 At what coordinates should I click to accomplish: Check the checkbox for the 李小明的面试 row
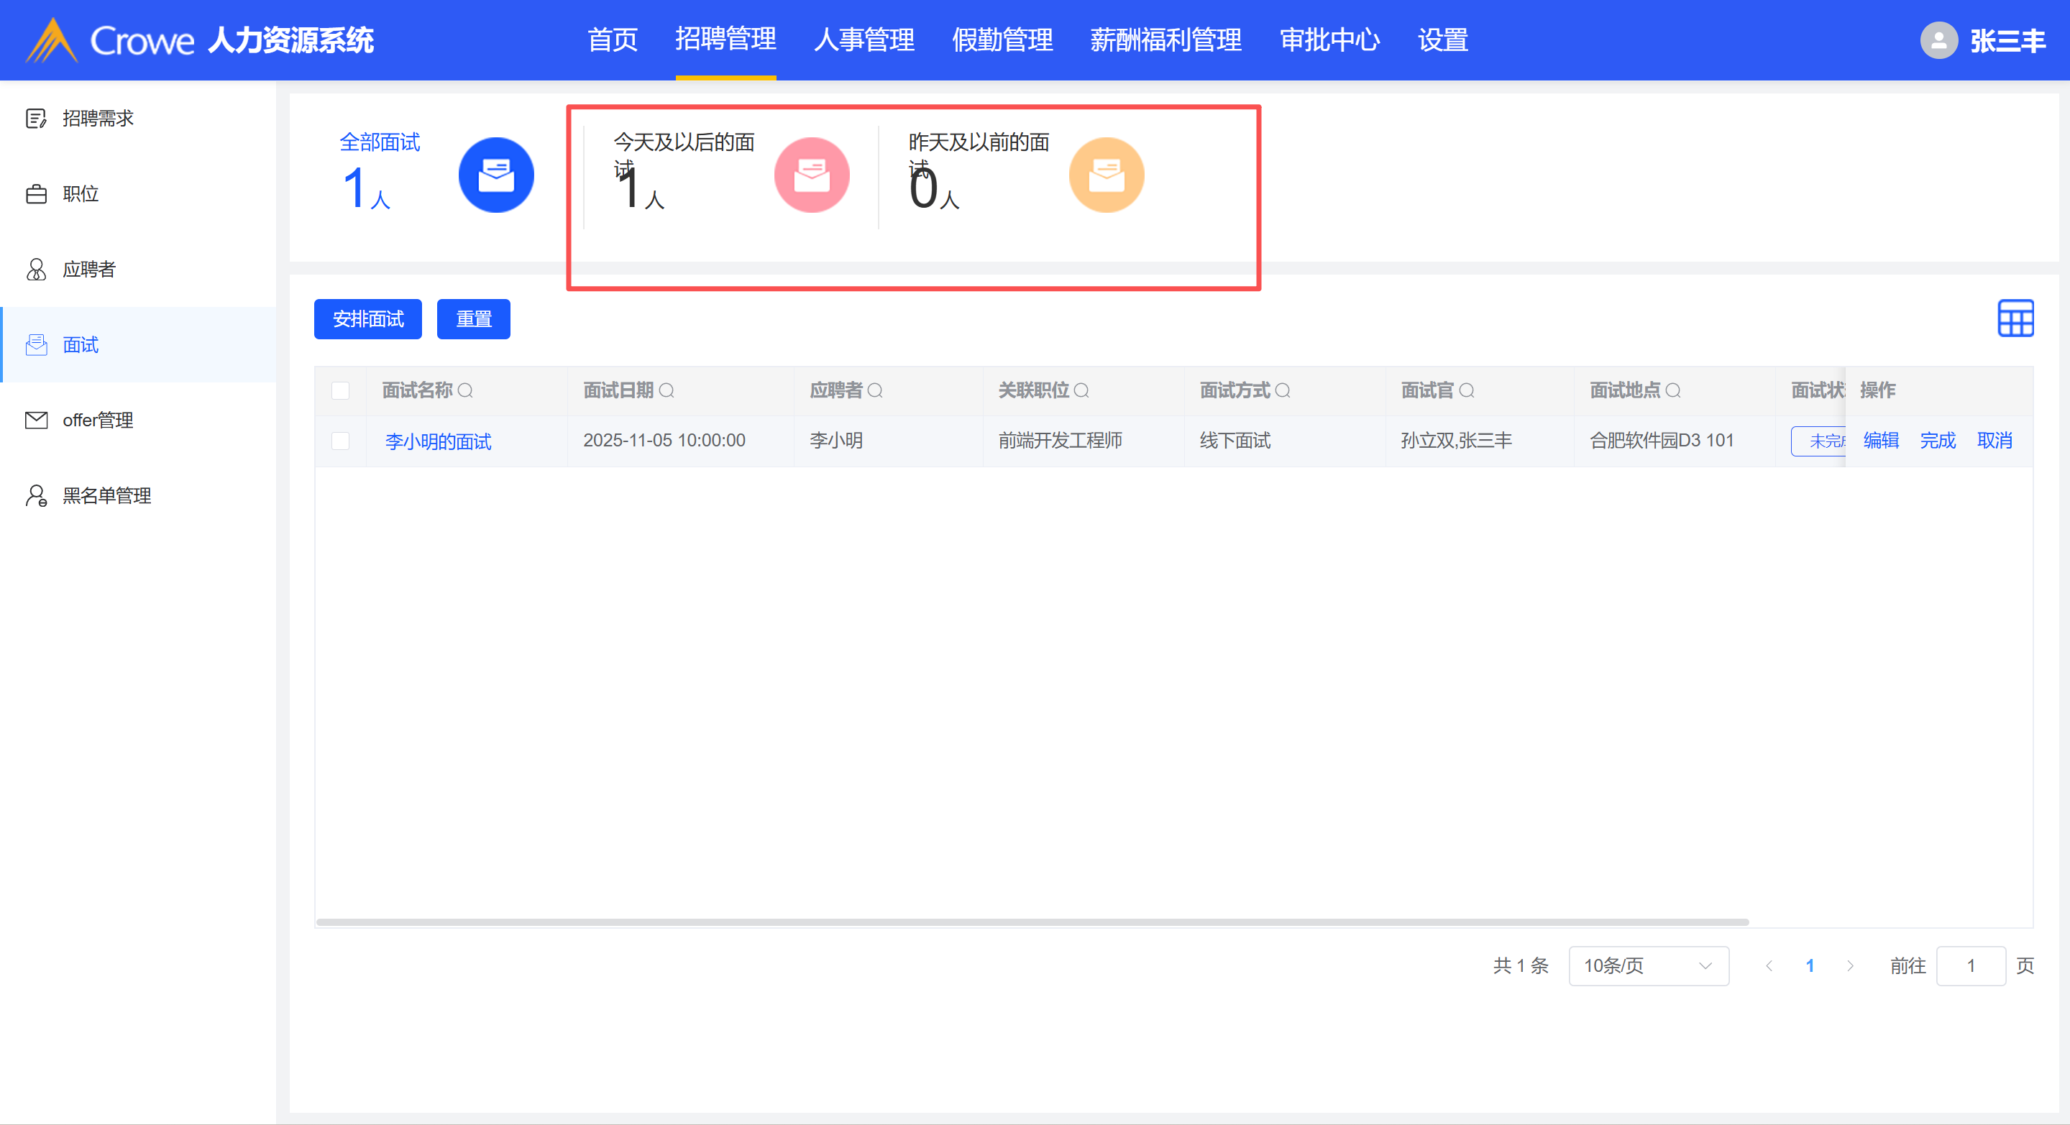click(341, 441)
